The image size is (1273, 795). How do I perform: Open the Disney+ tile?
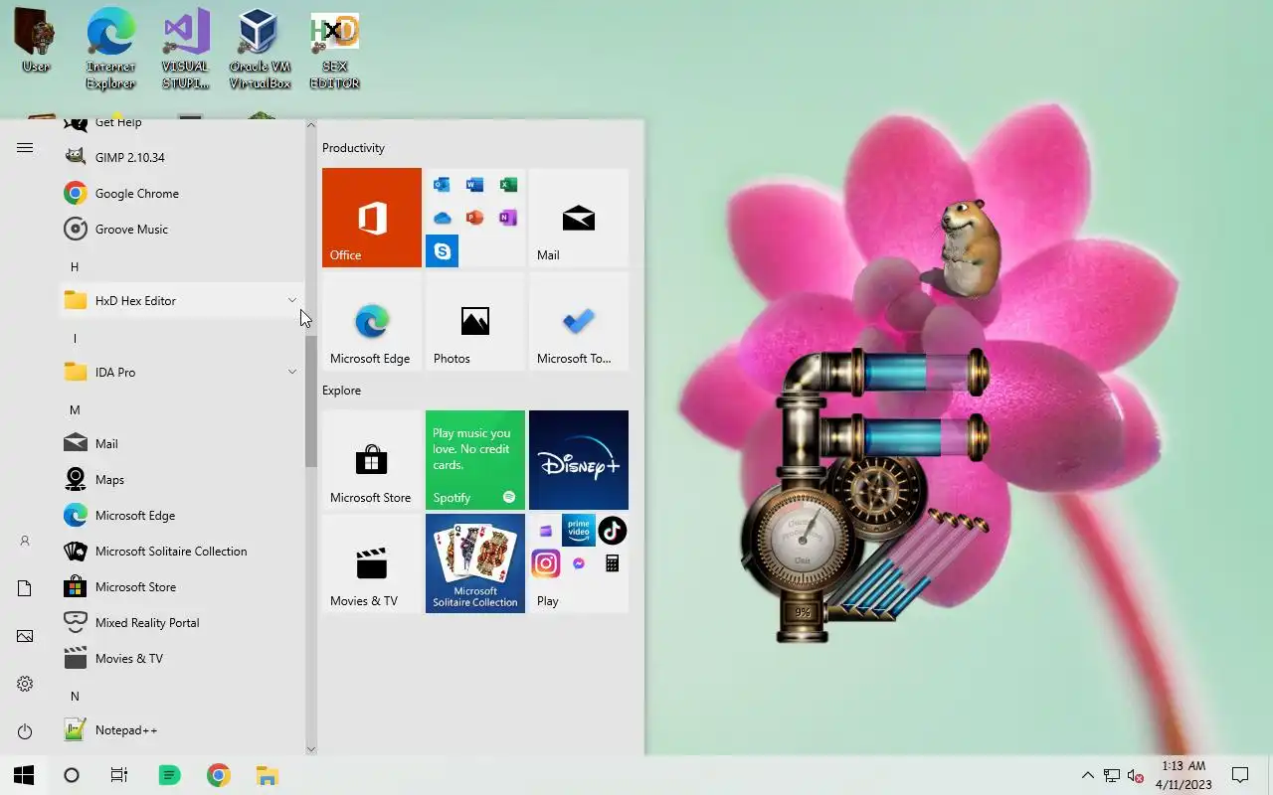[579, 460]
